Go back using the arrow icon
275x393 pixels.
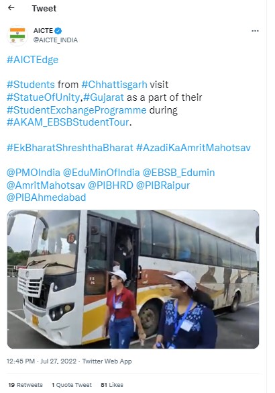[11, 8]
